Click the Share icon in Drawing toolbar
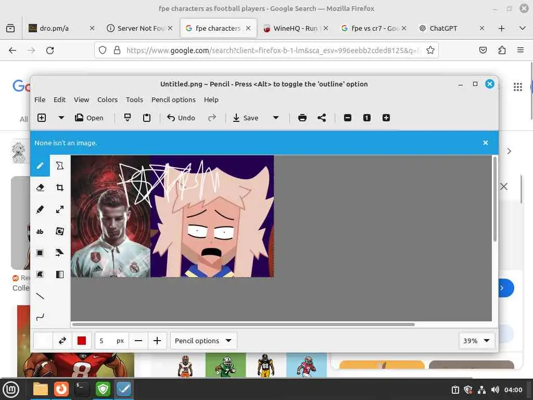 322,118
